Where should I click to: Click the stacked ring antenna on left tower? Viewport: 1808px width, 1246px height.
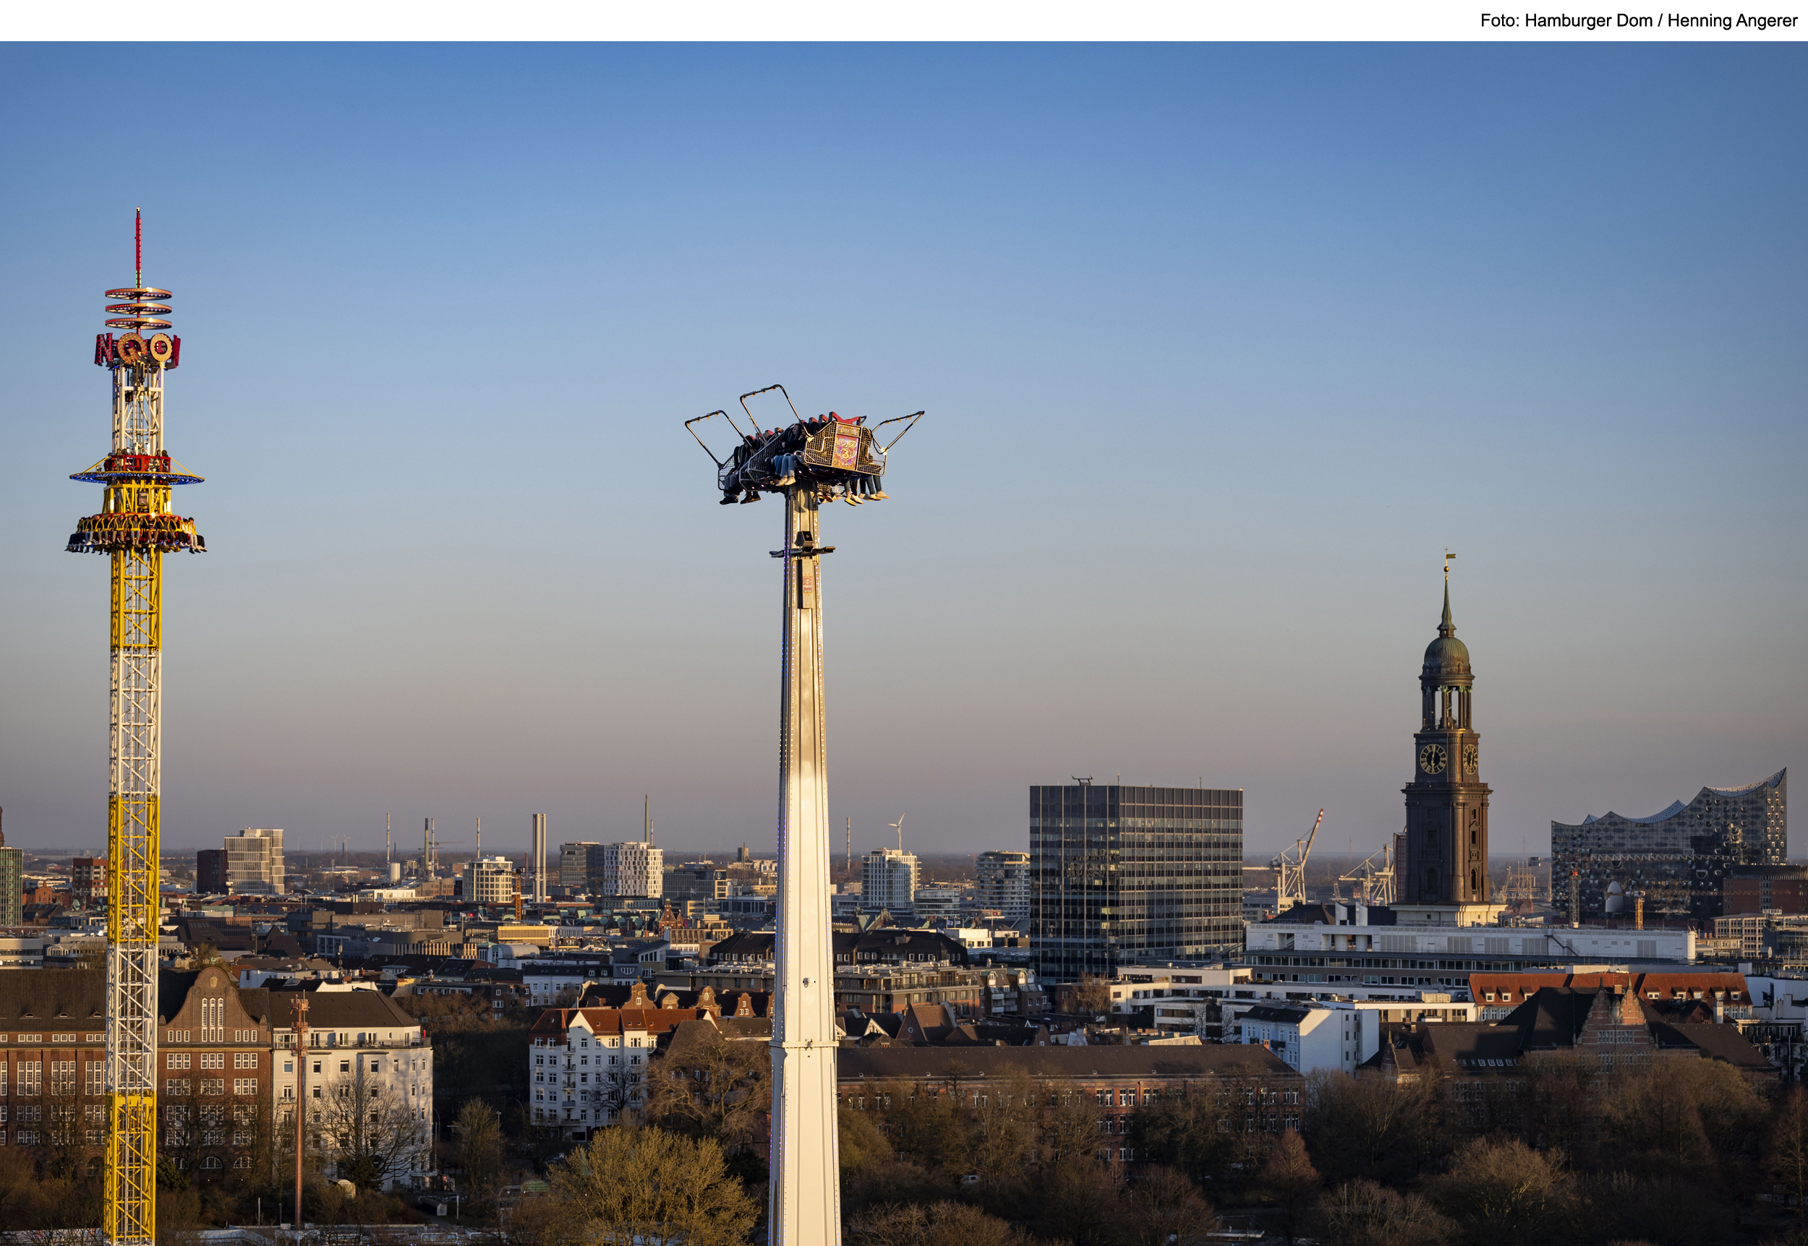pos(138,308)
